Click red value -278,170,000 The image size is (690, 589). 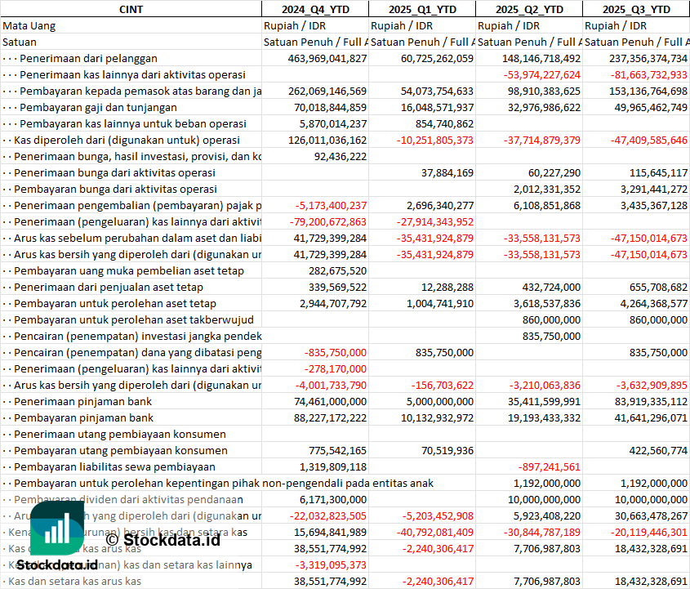coord(336,368)
